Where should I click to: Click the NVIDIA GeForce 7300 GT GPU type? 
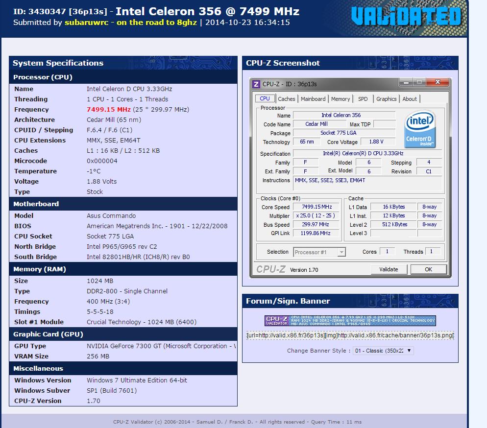click(161, 346)
